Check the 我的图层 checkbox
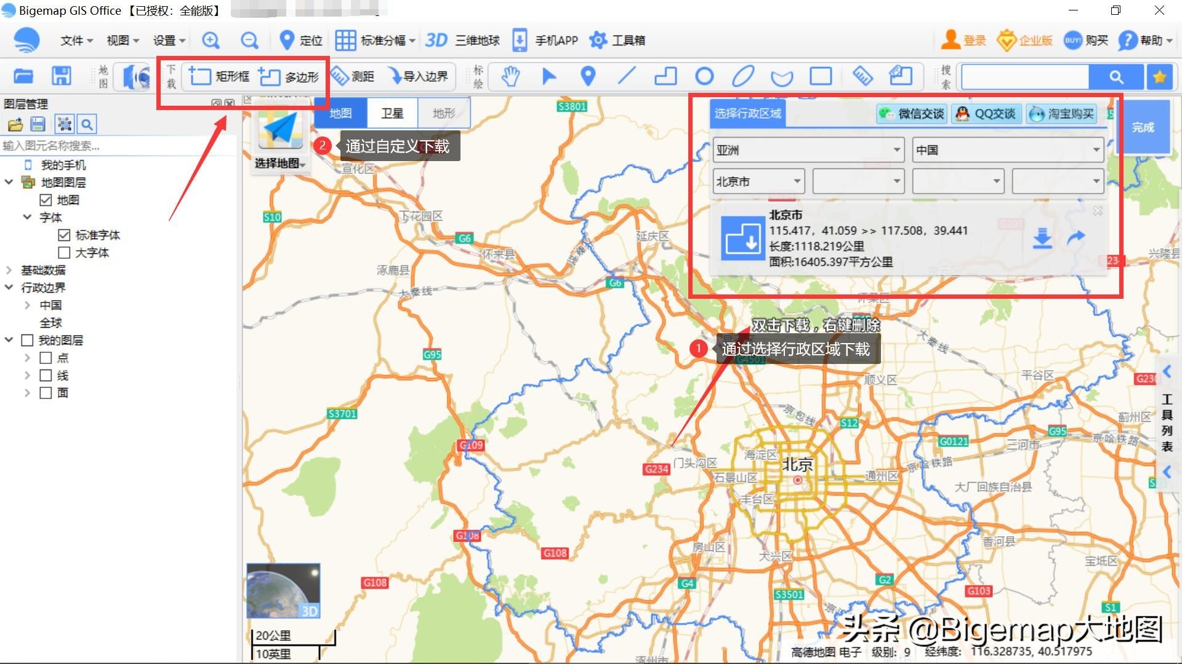 [x=27, y=340]
